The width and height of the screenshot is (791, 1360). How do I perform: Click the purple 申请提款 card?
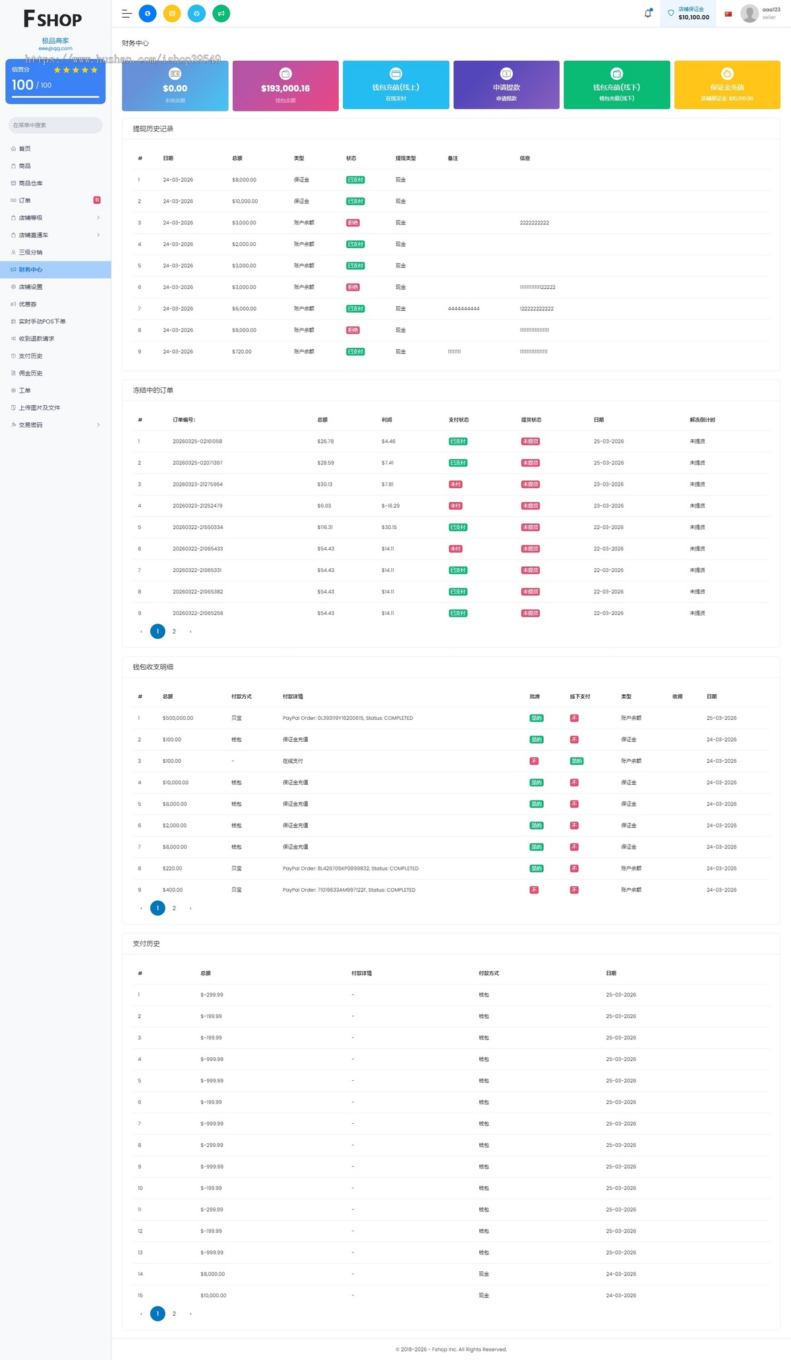tap(506, 85)
